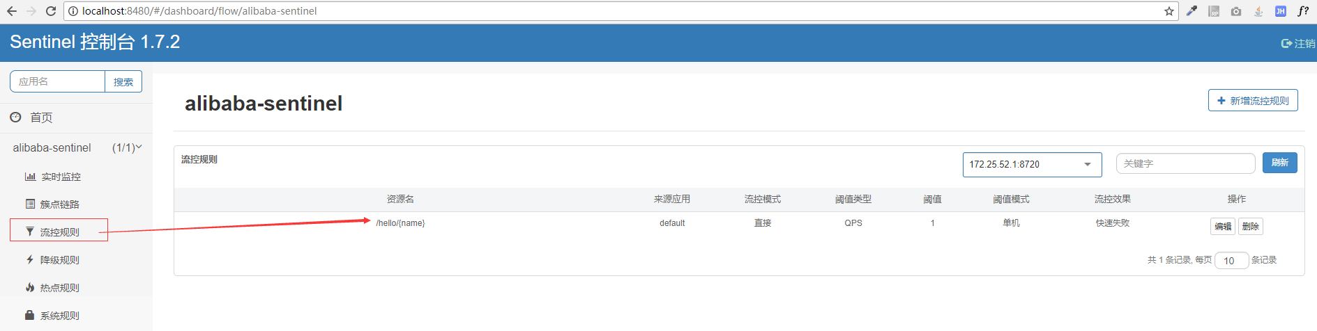1317x331 pixels.
Task: Collapse the alibaba-sentinel app chevron
Action: tap(139, 147)
